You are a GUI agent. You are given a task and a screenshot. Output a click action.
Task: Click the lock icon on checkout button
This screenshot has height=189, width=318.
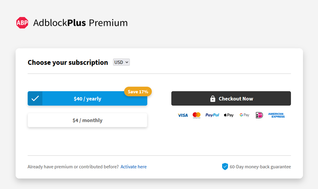click(x=213, y=98)
